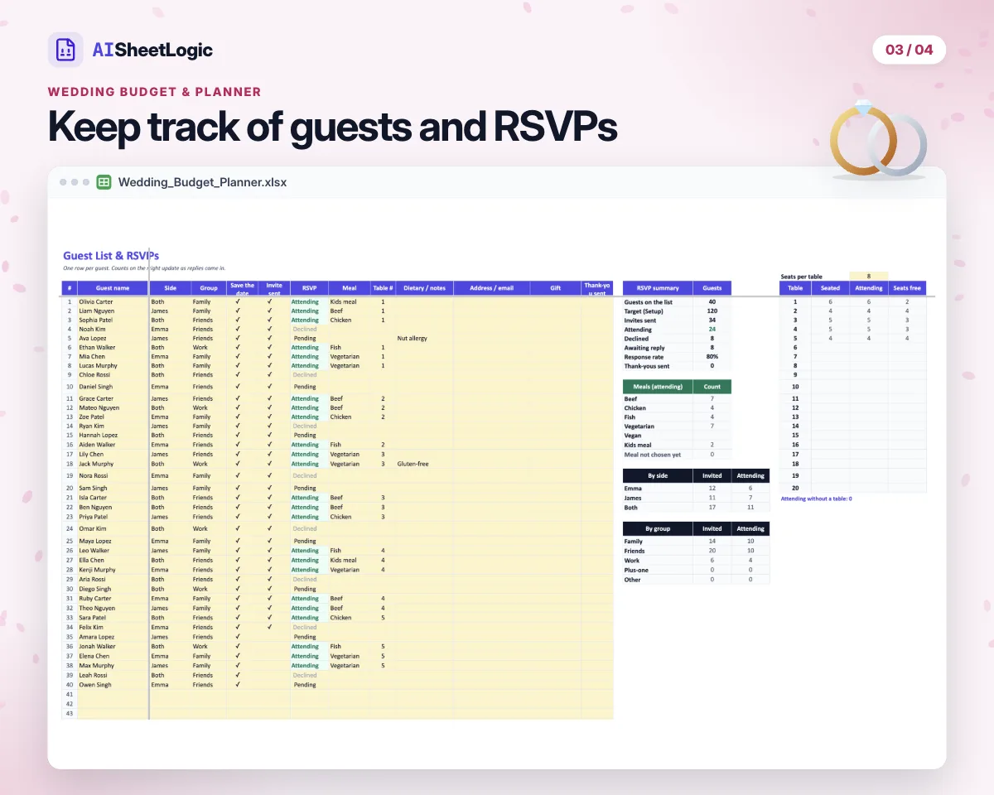Select the Table # column header
This screenshot has width=994, height=795.
(x=383, y=288)
